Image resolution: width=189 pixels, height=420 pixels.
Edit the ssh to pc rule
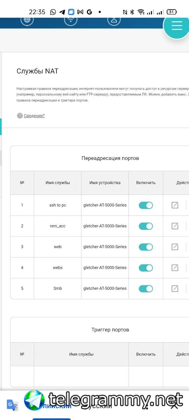point(175,205)
